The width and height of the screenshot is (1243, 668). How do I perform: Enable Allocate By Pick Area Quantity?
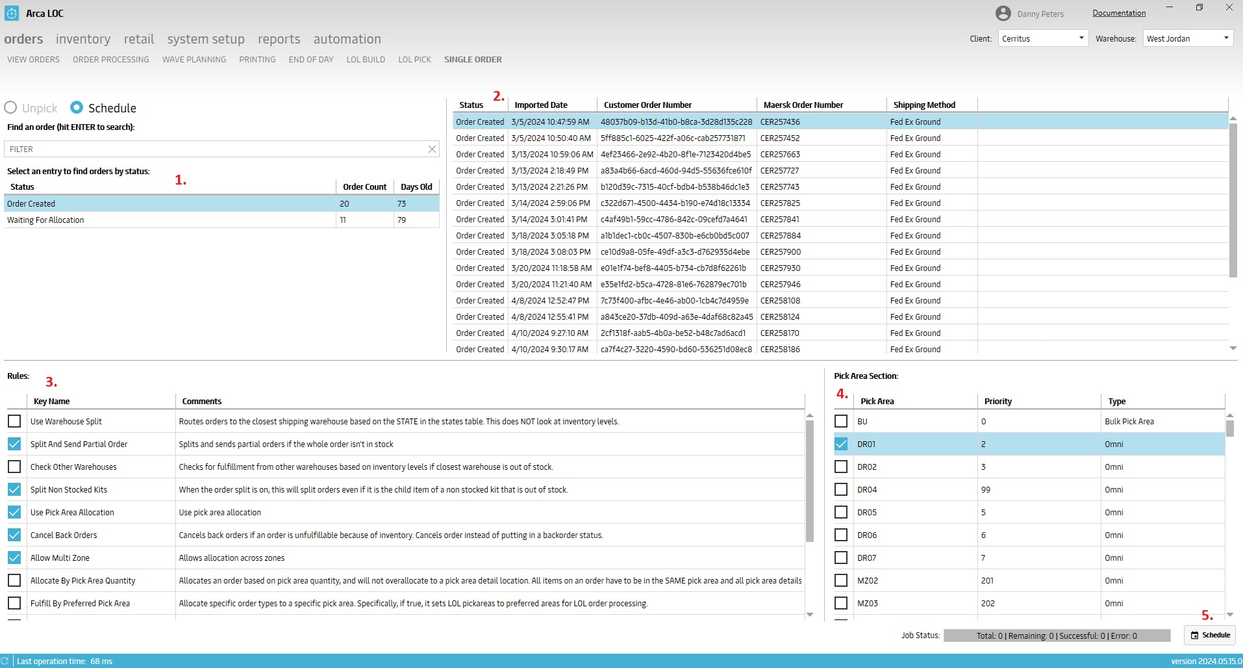(14, 580)
